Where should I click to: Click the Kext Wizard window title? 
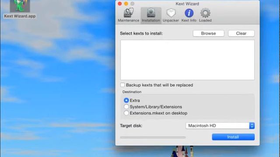click(187, 4)
